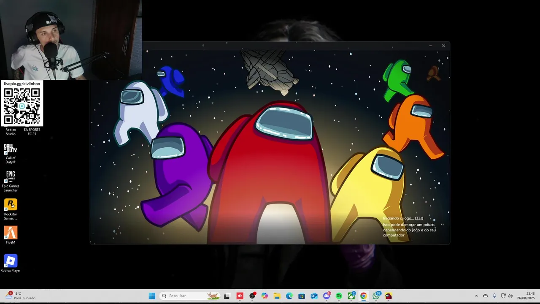540x304 pixels.
Task: Open the OneDrive cloud tray icon
Action: pos(485,296)
